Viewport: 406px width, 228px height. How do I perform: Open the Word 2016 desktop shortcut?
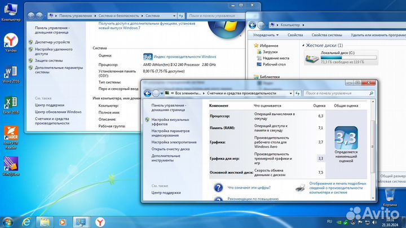point(11,74)
